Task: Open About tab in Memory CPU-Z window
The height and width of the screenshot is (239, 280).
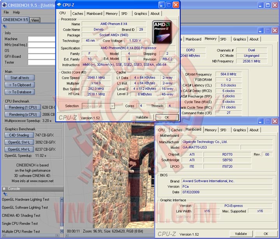Action: click(254, 39)
